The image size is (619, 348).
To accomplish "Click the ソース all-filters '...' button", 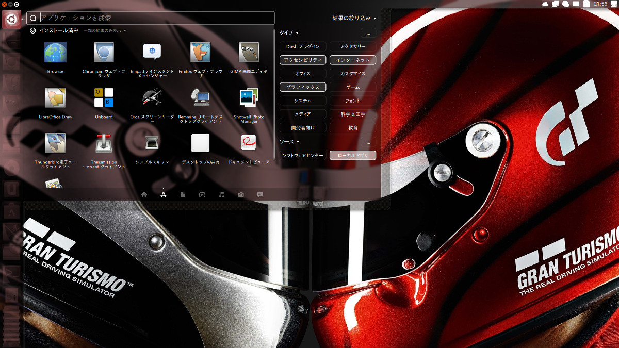I will [368, 142].
